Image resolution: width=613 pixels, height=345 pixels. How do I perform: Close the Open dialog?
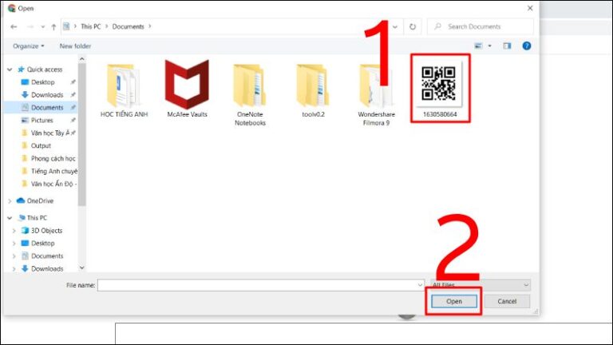pos(530,8)
